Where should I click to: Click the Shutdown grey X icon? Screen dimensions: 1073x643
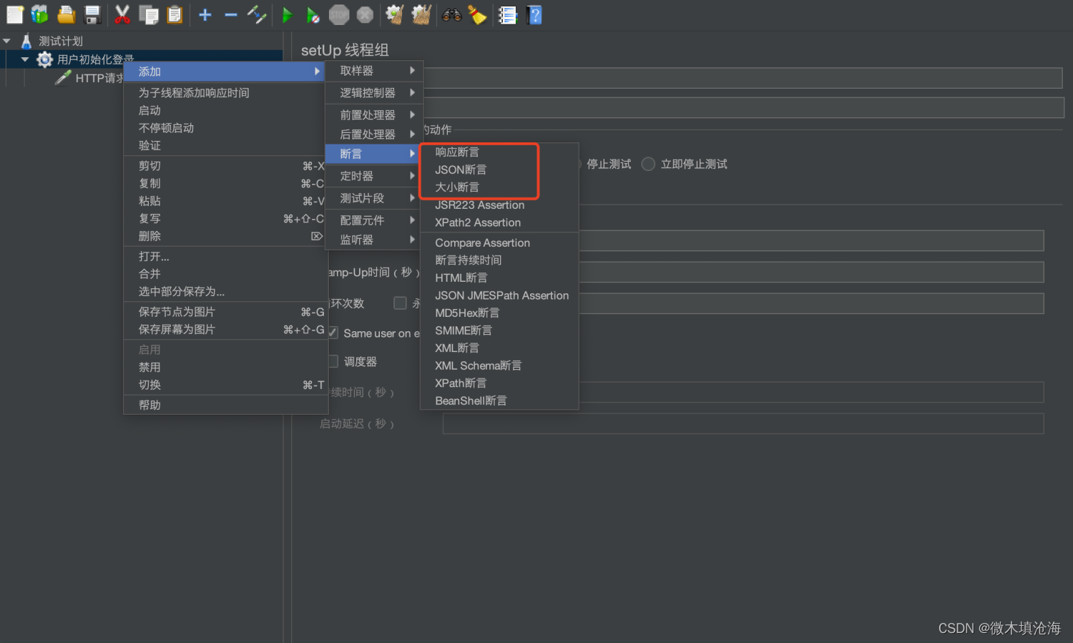[365, 14]
